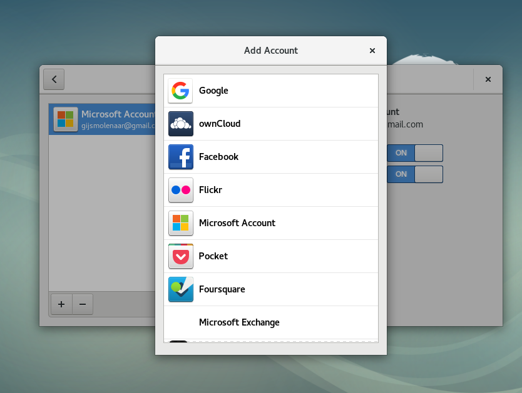Close the background settings window

pyautogui.click(x=488, y=79)
